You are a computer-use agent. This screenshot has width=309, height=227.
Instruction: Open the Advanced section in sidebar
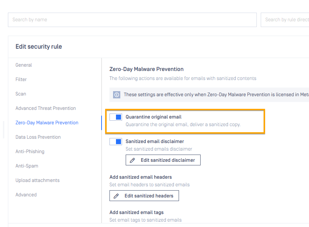point(26,195)
